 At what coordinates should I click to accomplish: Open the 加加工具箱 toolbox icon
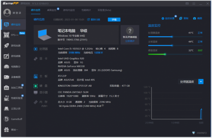coord(6,87)
